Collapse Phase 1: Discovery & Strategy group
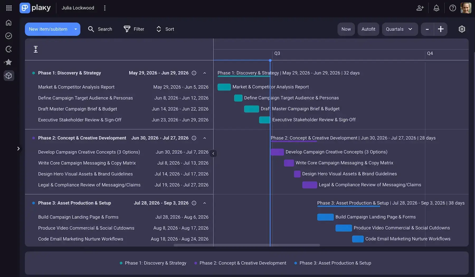 pos(205,73)
